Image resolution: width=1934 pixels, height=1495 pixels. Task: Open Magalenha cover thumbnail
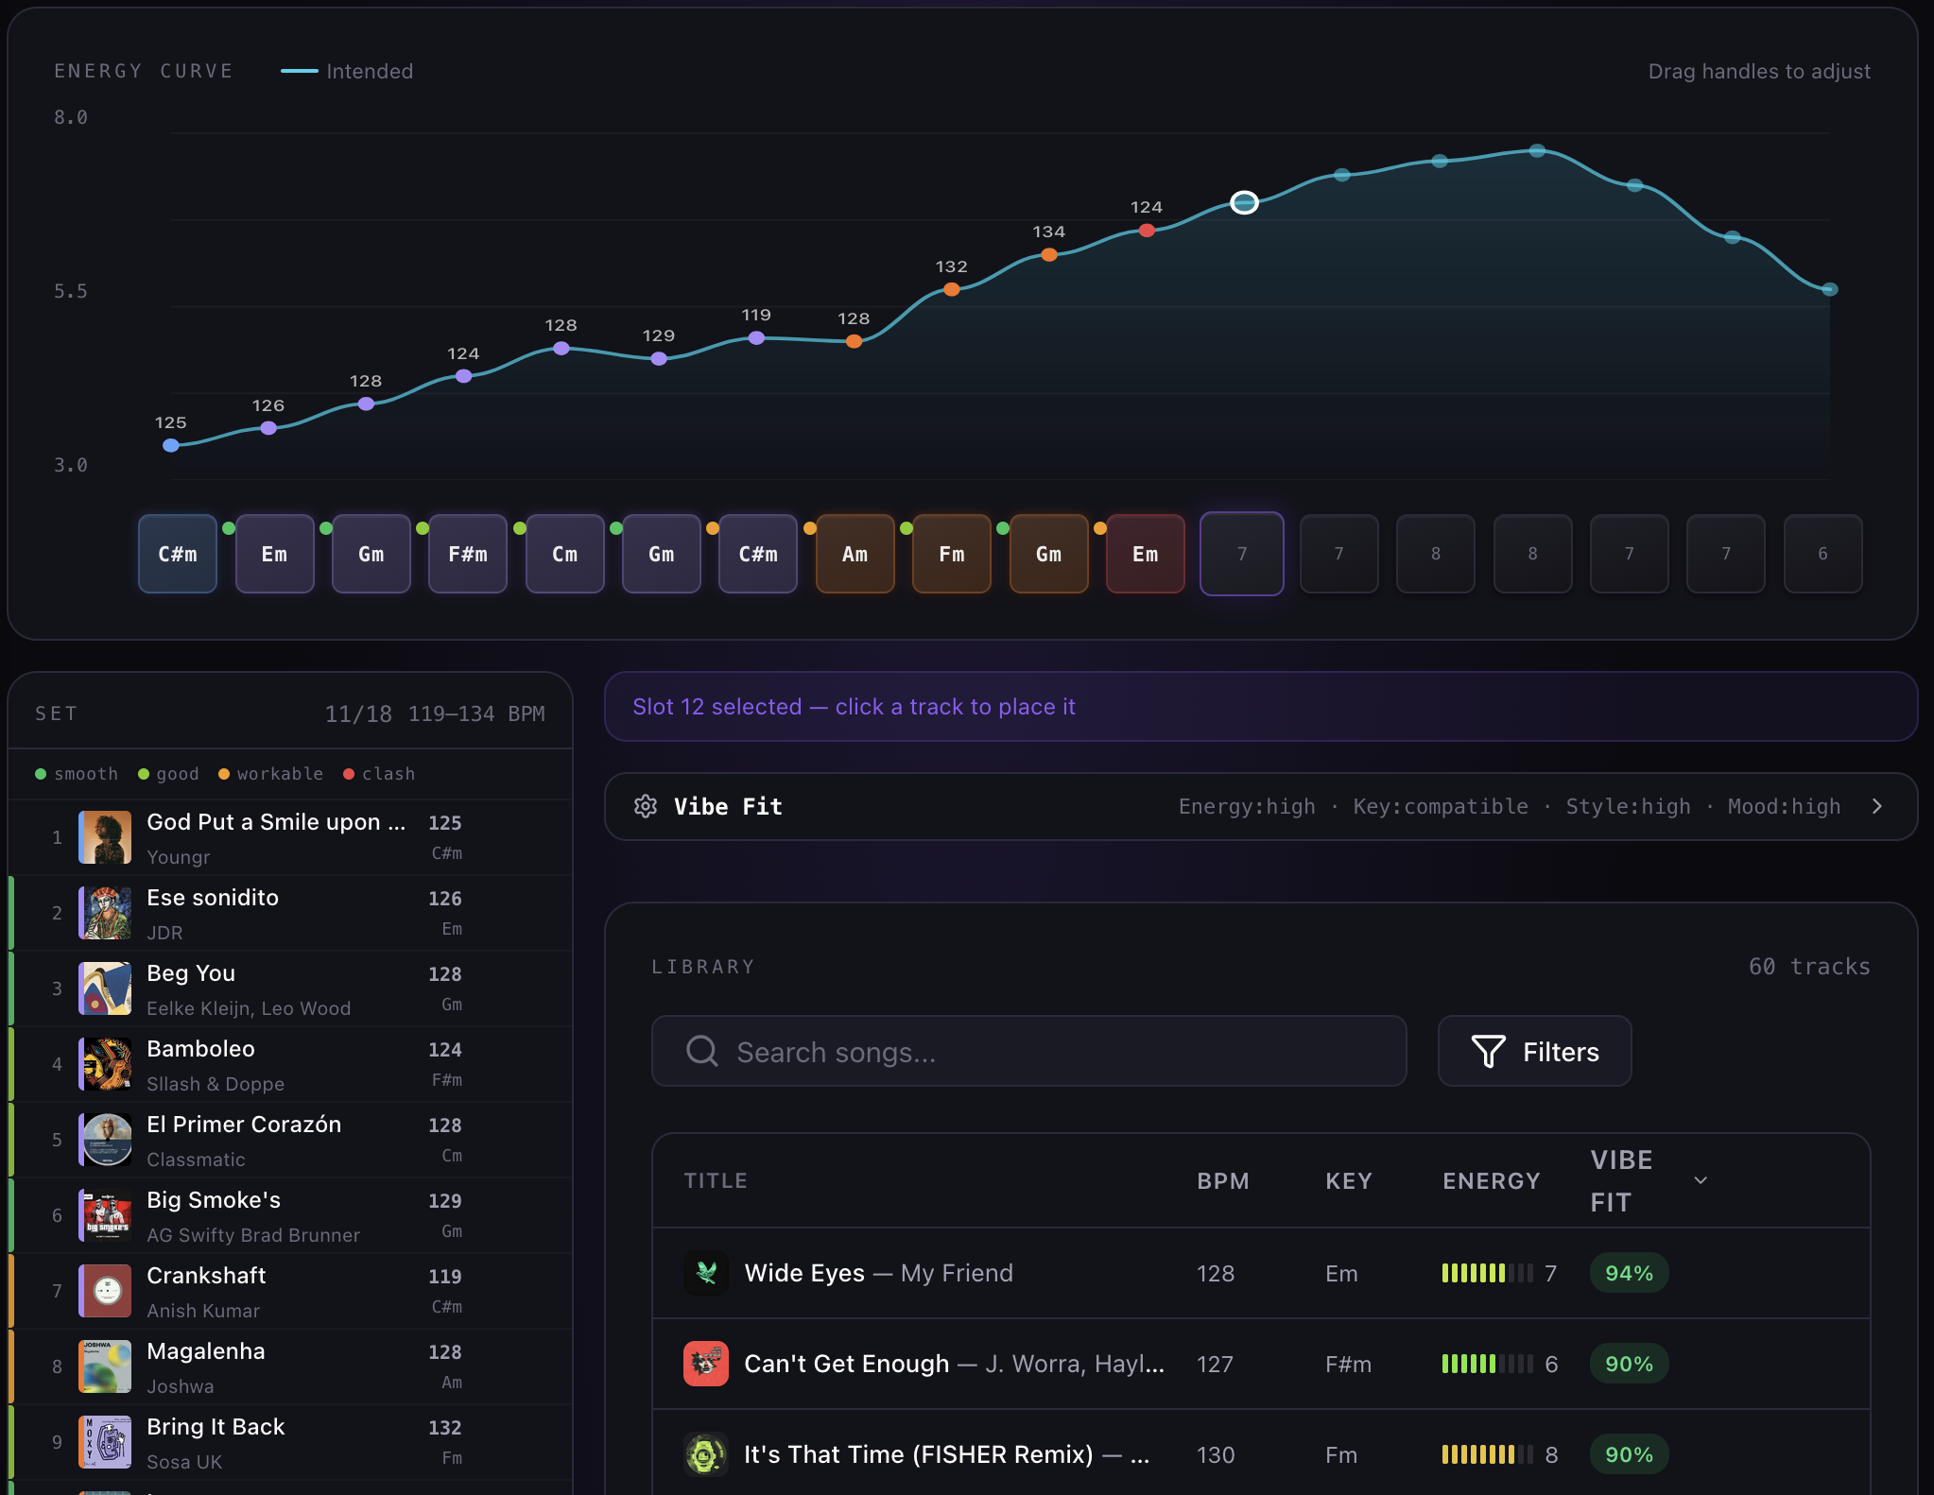pos(105,1366)
